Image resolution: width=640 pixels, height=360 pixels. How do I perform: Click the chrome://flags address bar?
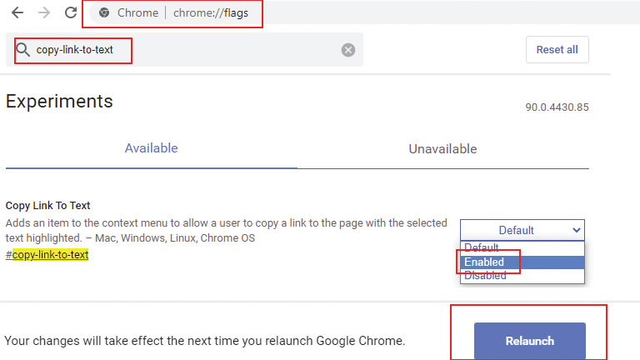pyautogui.click(x=211, y=12)
